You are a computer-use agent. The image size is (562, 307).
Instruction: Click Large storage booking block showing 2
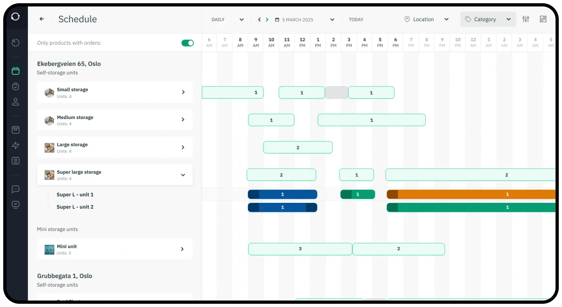pos(298,148)
